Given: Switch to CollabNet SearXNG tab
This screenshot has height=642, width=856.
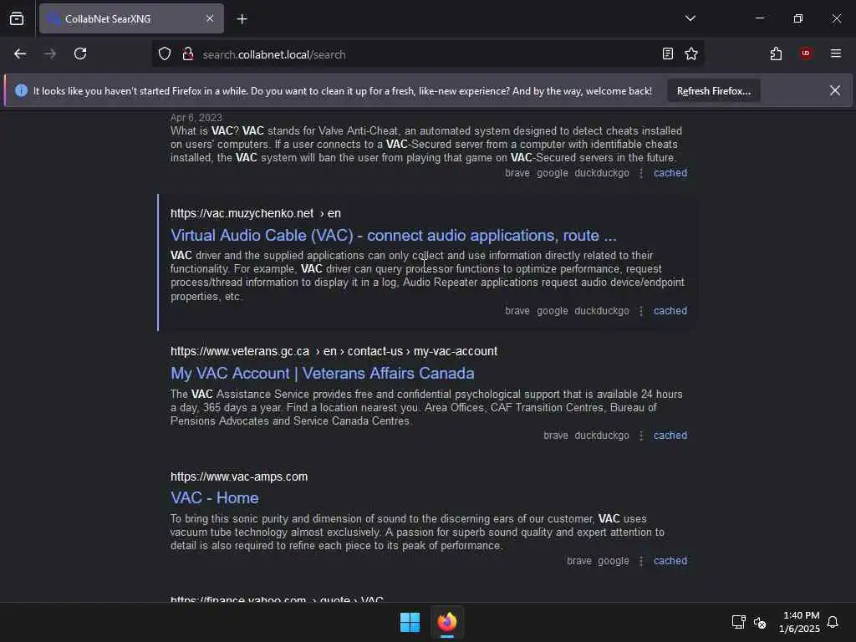Looking at the screenshot, I should coord(131,18).
